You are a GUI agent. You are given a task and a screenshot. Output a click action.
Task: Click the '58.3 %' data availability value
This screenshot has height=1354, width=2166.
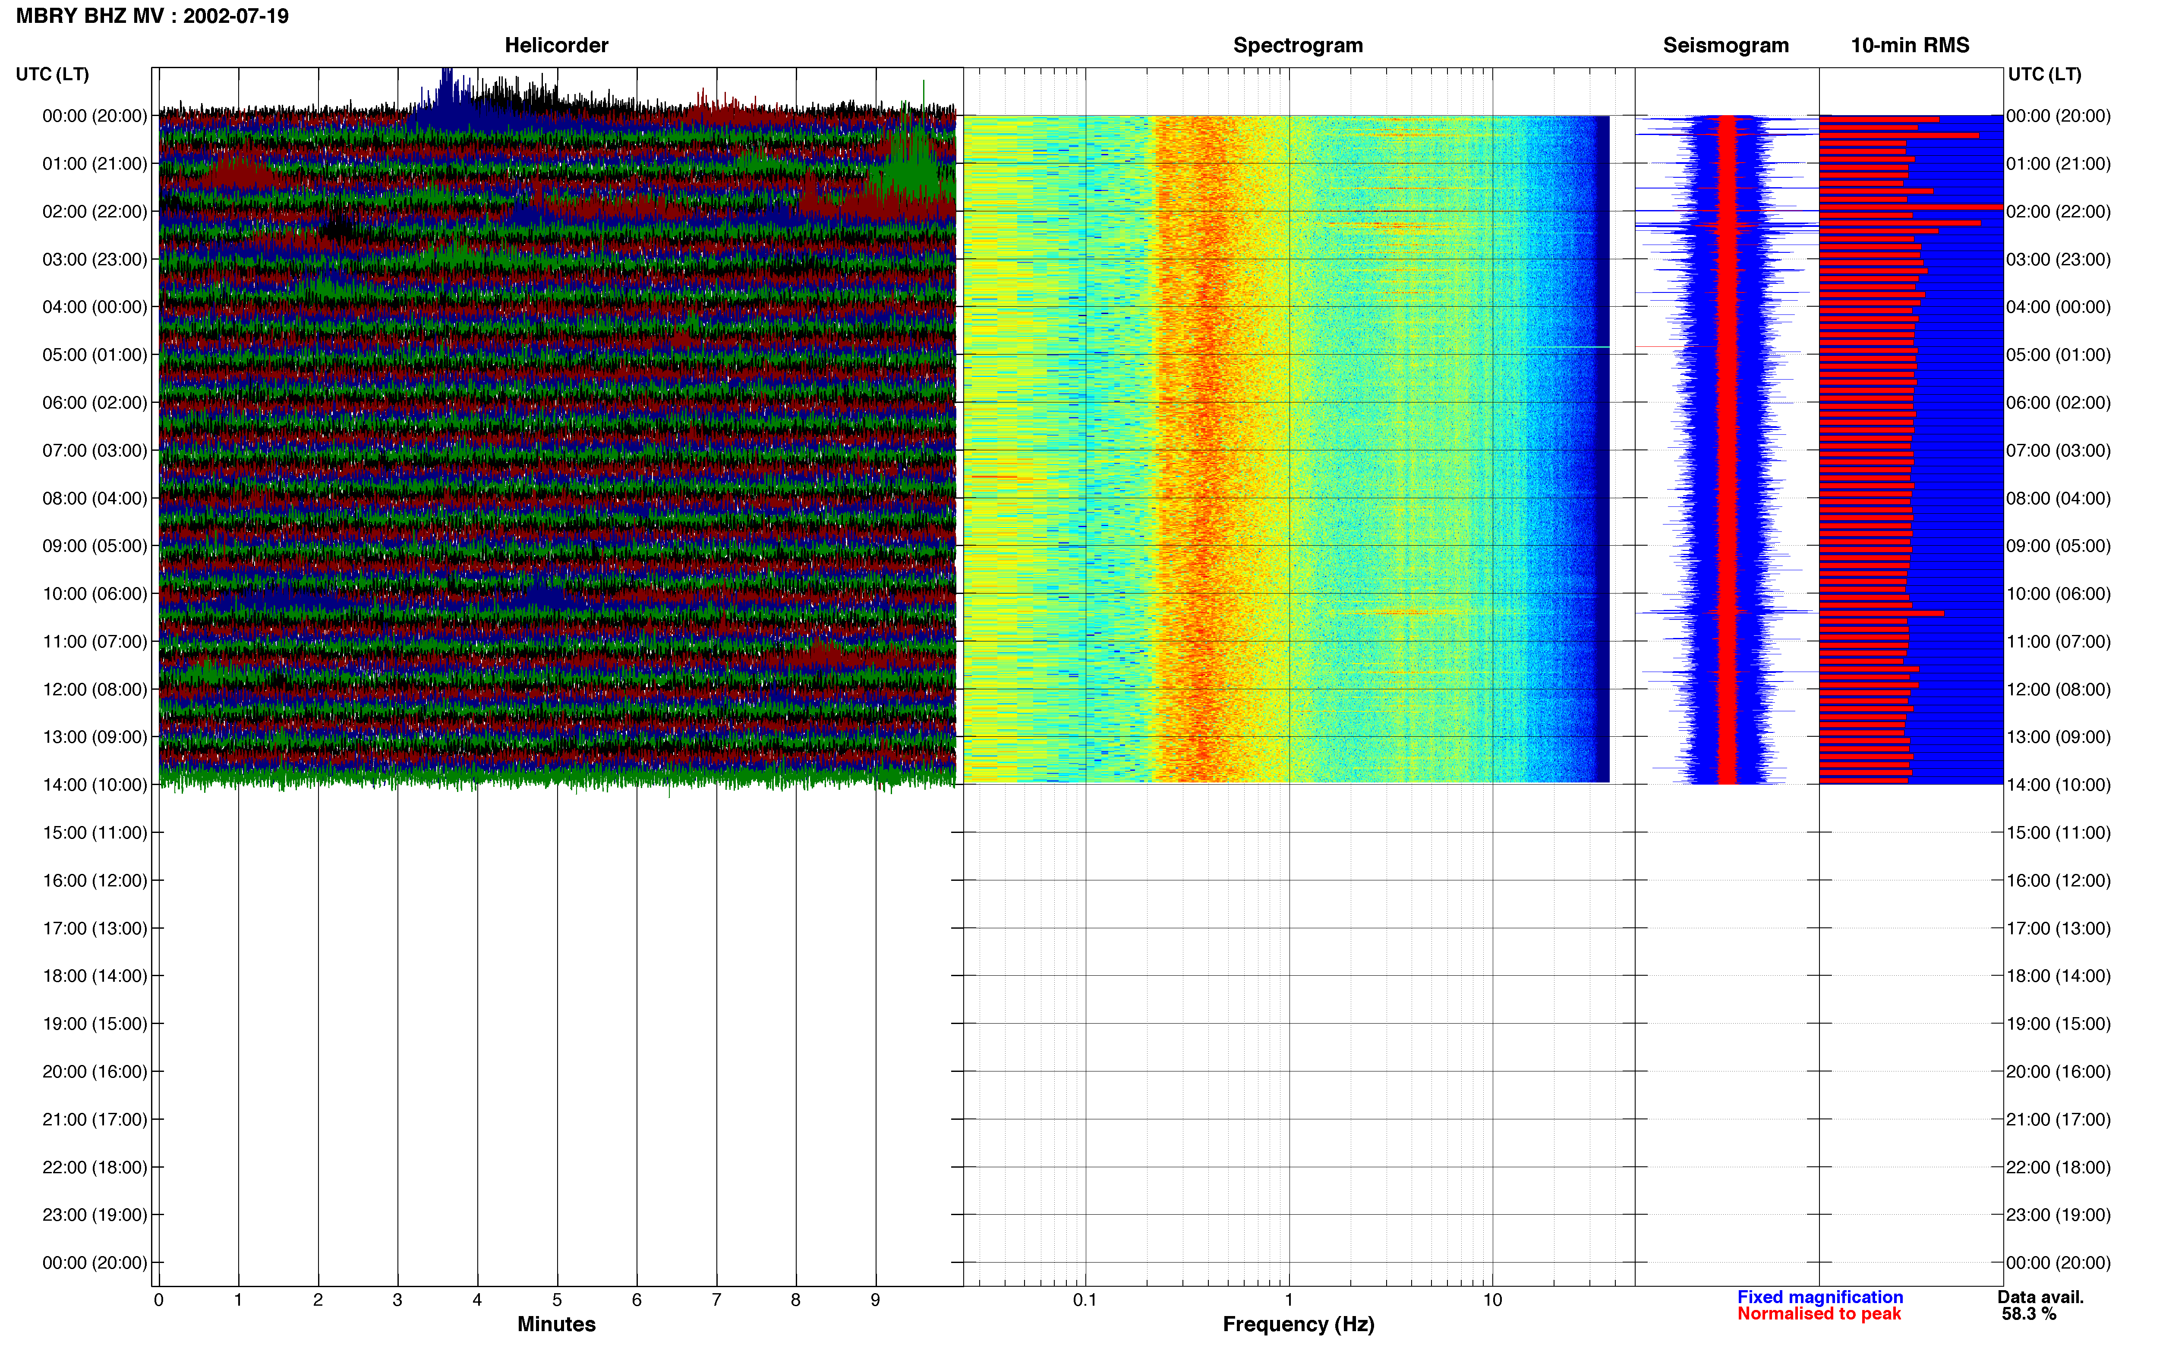coord(2029,1315)
